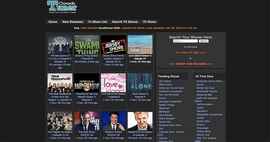270x142 pixels.
Task: Click the Real Housewives of New York thumbnail
Action: point(60,83)
